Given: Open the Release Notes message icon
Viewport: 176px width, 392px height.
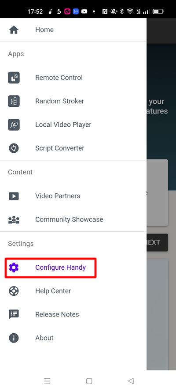Looking at the screenshot, I should pyautogui.click(x=14, y=314).
